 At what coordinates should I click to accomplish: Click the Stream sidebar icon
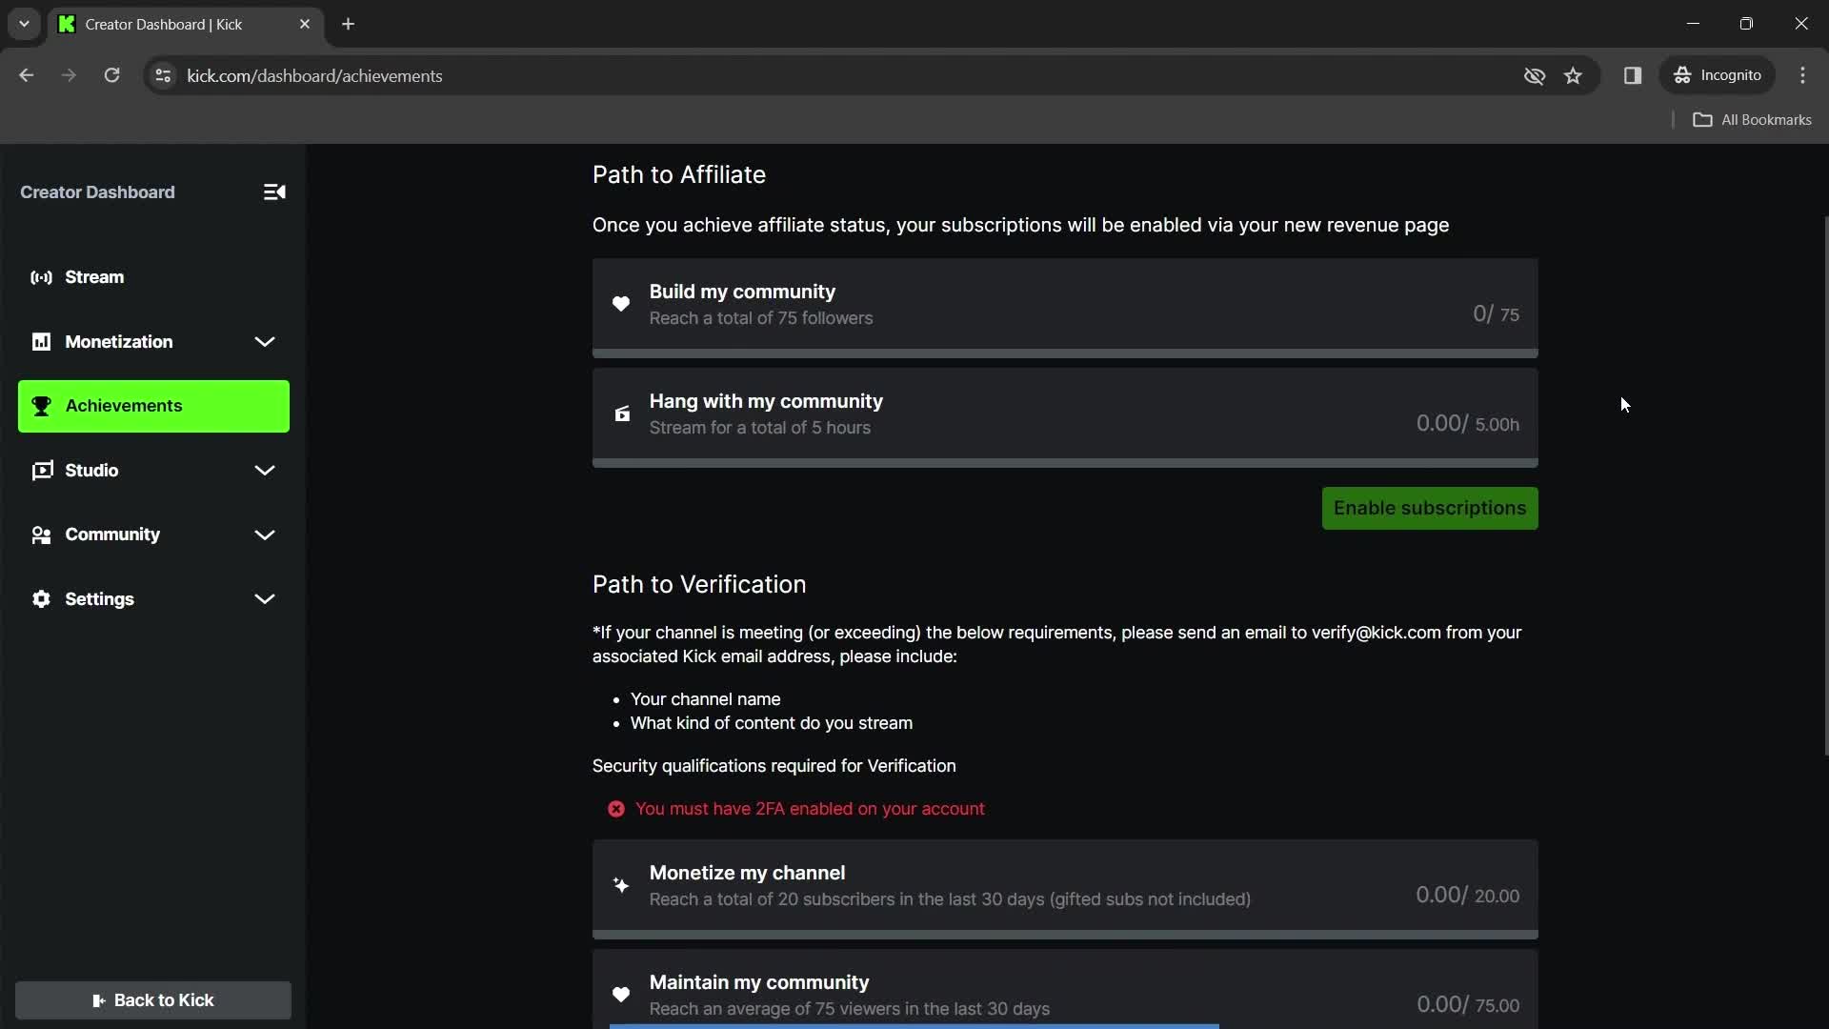click(x=42, y=276)
